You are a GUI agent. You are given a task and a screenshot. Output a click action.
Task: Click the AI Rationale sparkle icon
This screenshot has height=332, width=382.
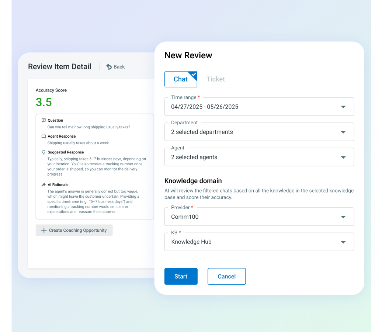click(44, 185)
